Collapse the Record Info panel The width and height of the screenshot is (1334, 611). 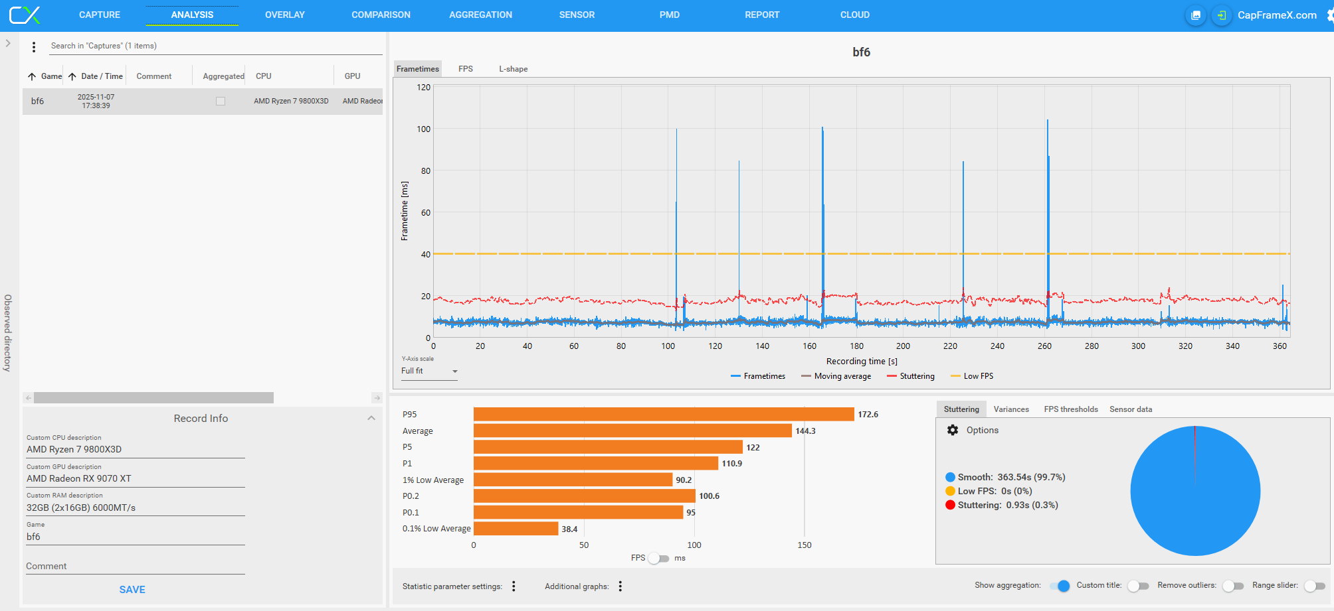coord(371,418)
